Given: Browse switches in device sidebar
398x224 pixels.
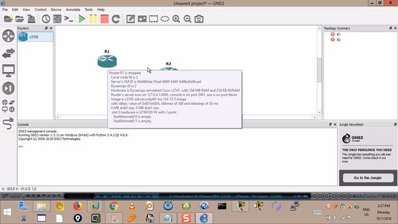Looking at the screenshot, I should (8, 54).
